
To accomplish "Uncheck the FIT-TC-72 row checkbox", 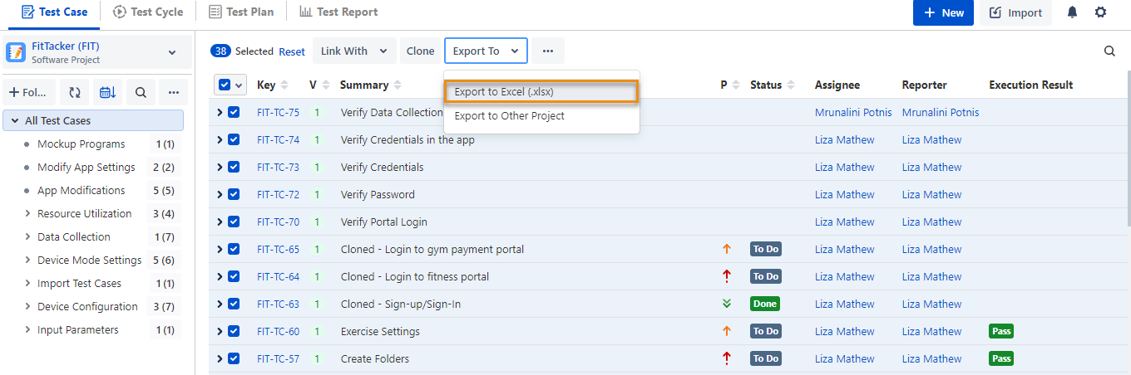I will [x=234, y=194].
